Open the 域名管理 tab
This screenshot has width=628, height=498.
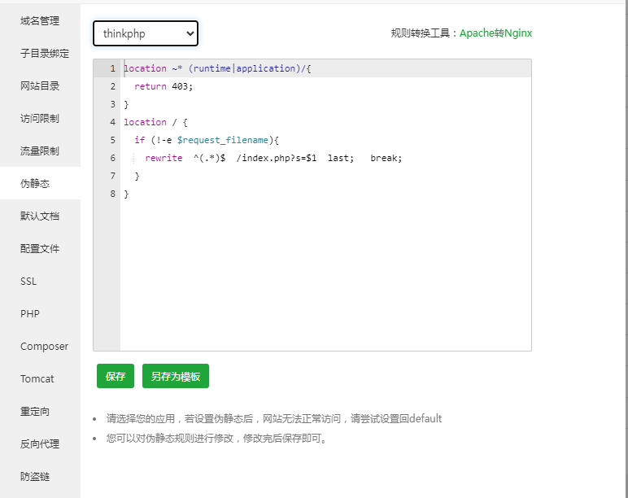coord(40,21)
